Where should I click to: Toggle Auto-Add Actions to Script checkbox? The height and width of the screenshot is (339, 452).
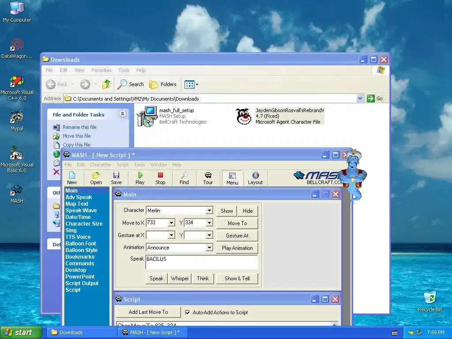[188, 313]
